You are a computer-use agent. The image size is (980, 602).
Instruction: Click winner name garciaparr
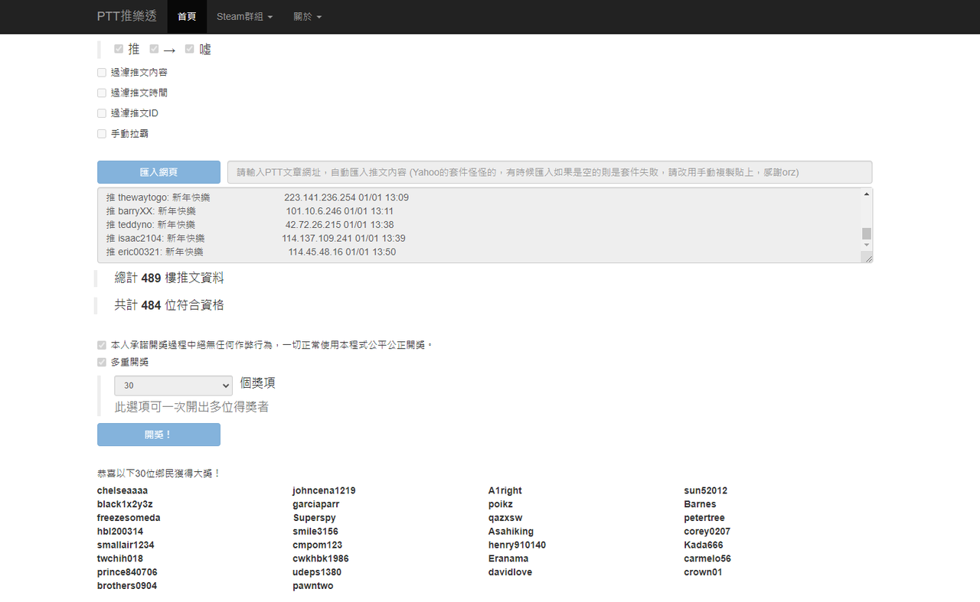[x=316, y=504]
